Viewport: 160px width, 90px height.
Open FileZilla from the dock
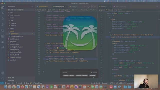[68, 87]
